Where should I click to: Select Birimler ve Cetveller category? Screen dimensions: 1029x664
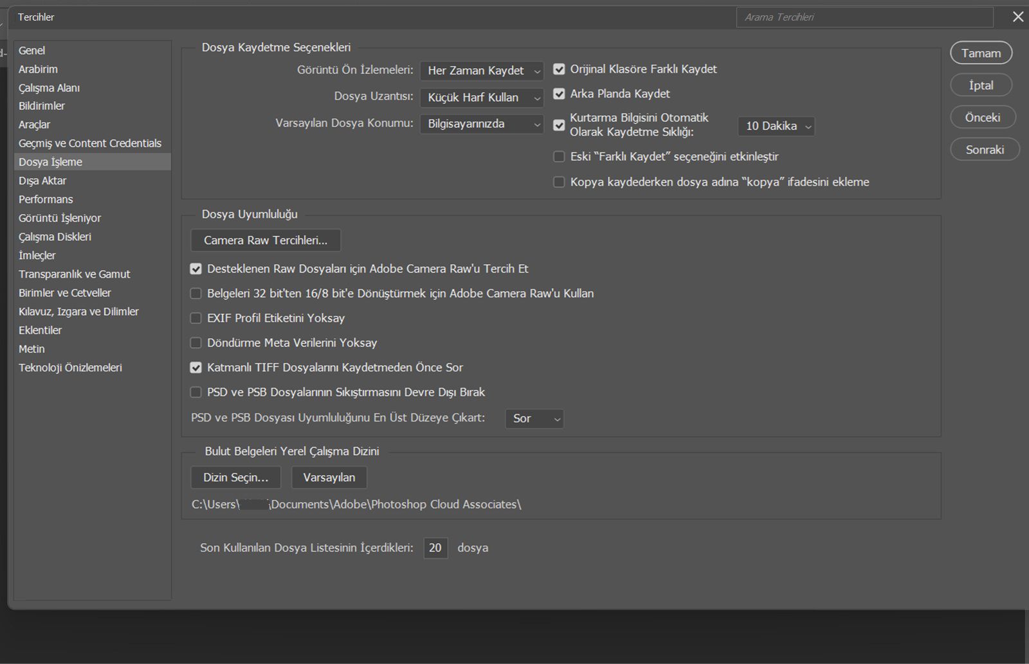(93, 292)
